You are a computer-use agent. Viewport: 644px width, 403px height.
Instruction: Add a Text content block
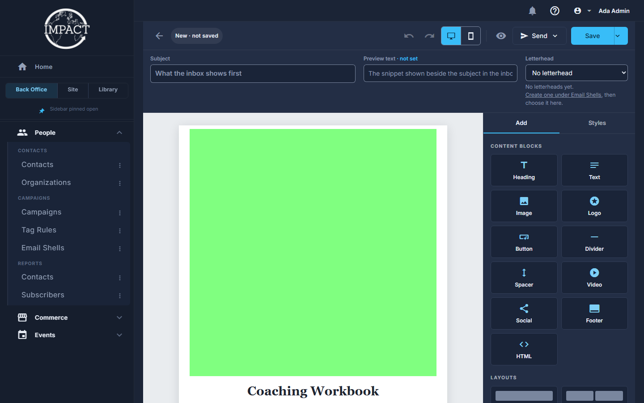pyautogui.click(x=594, y=170)
